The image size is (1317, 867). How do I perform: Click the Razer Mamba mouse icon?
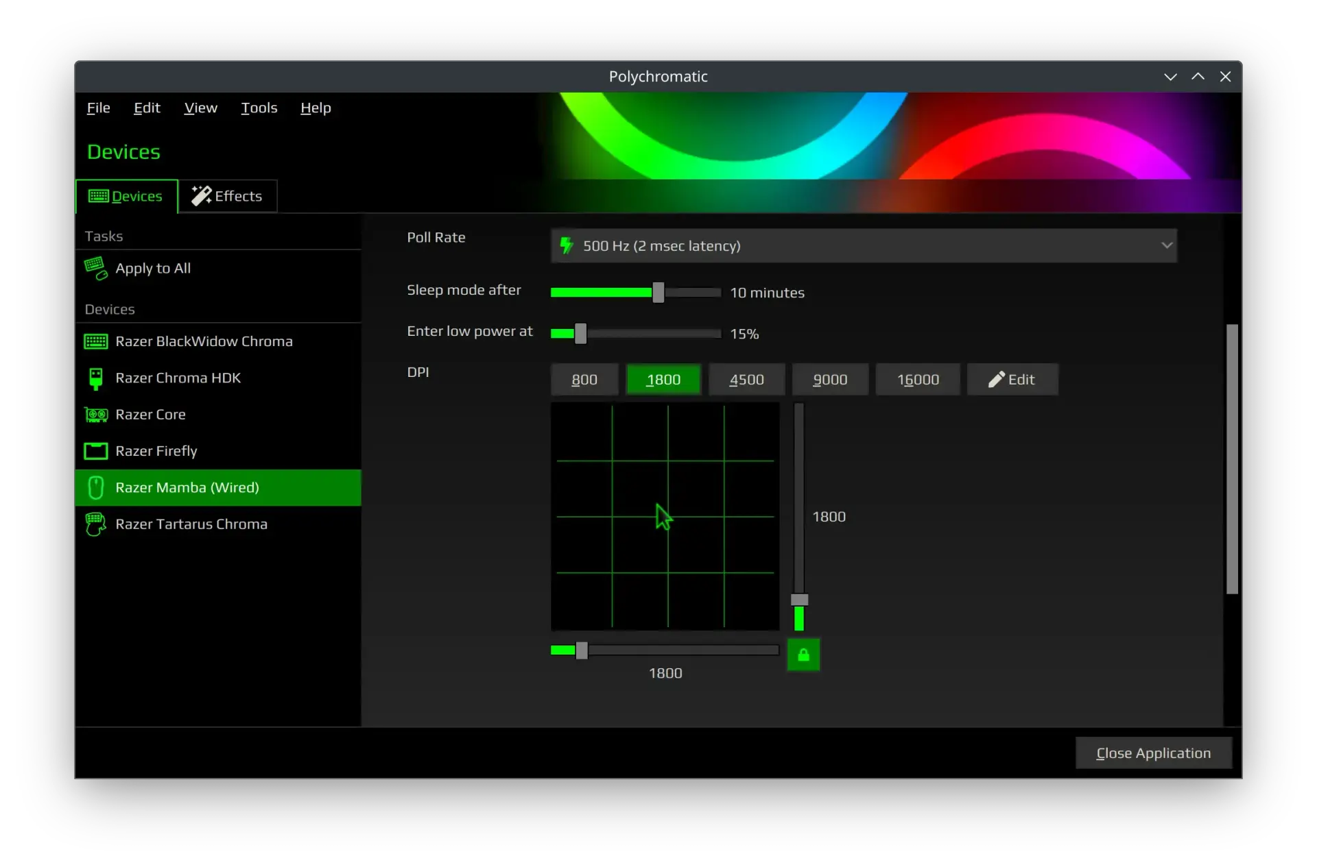96,488
